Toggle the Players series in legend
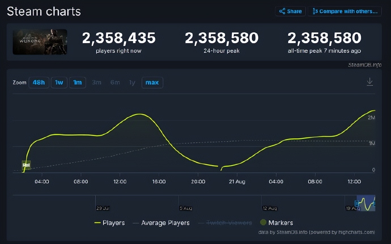Viewport: 391px width, 244px height. click(x=109, y=223)
